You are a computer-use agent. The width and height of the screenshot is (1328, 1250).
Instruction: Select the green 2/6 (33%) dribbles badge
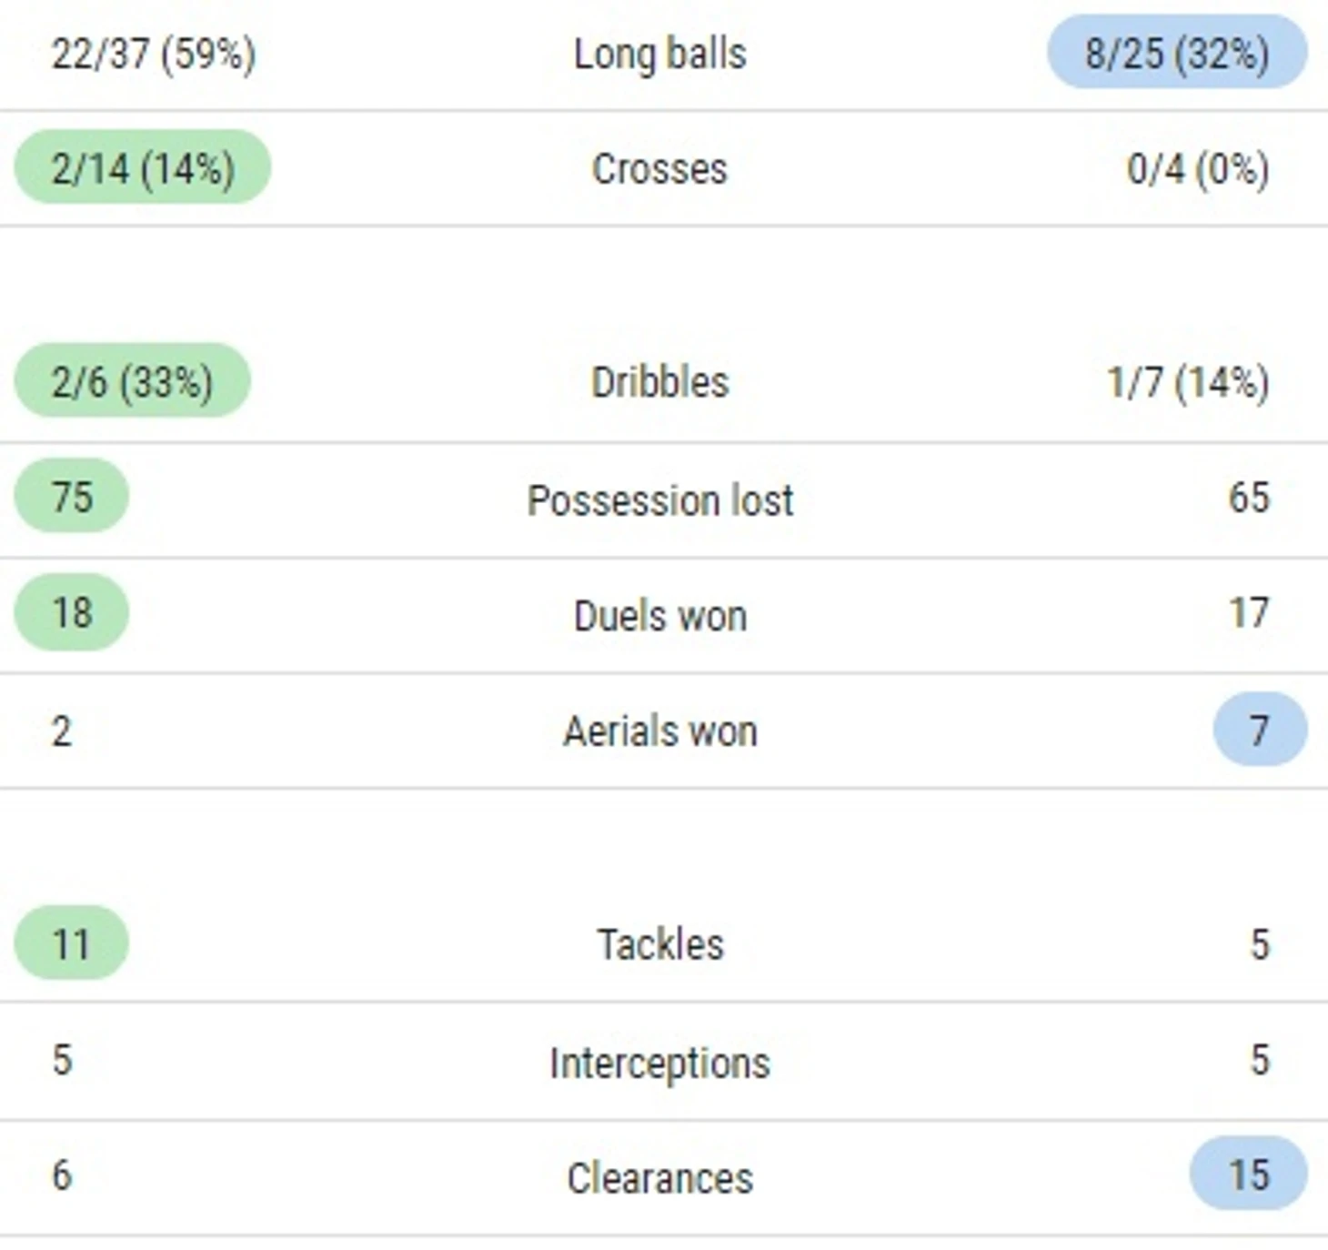click(132, 380)
